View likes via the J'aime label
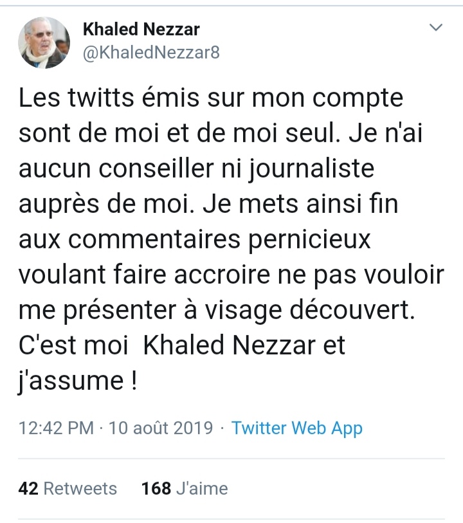 (202, 489)
